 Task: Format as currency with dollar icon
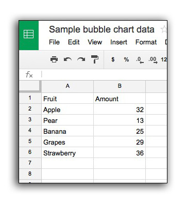tap(113, 59)
